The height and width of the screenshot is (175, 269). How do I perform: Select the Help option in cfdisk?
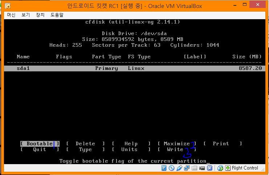[131, 143]
